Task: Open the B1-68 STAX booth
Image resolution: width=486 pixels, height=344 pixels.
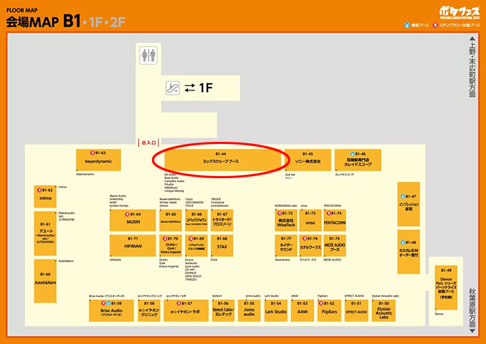Action: (x=222, y=245)
